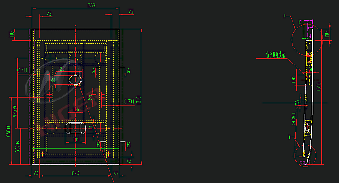339x183 pixels.
Task: Click the top red detail circle in side view
Action: click(x=306, y=40)
